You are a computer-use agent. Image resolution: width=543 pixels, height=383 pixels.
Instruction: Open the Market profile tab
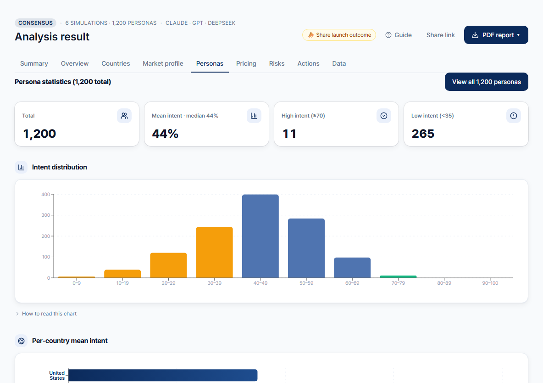(163, 63)
